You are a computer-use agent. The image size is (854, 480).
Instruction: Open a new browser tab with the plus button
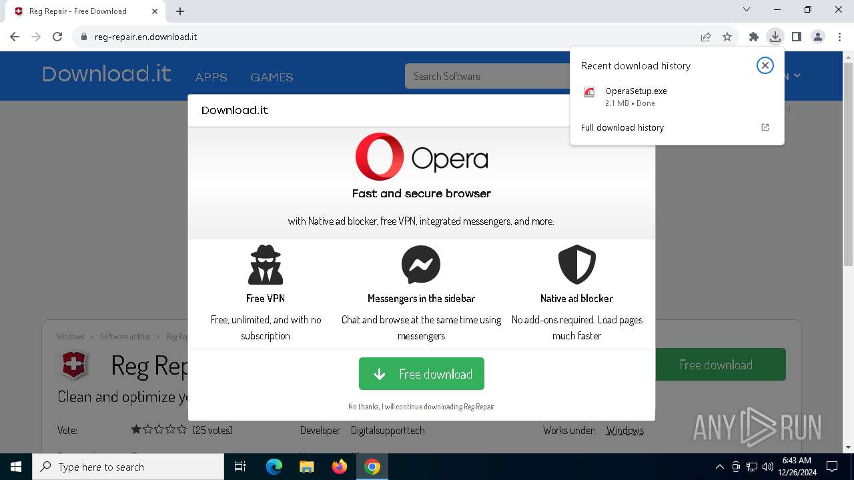[180, 11]
